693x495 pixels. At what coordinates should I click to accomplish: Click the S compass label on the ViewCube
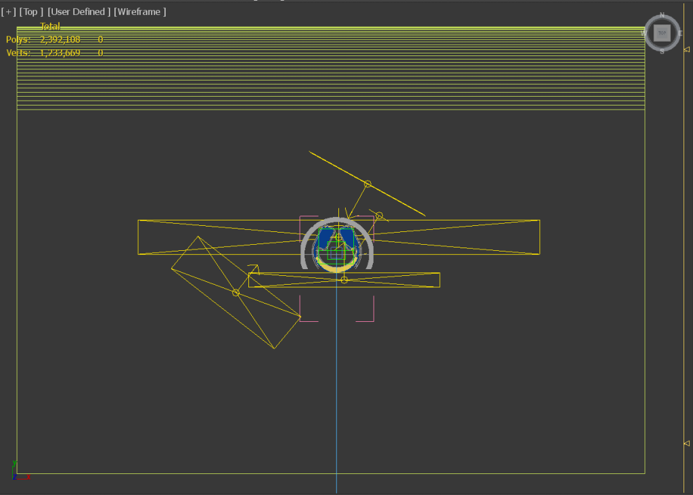point(662,51)
